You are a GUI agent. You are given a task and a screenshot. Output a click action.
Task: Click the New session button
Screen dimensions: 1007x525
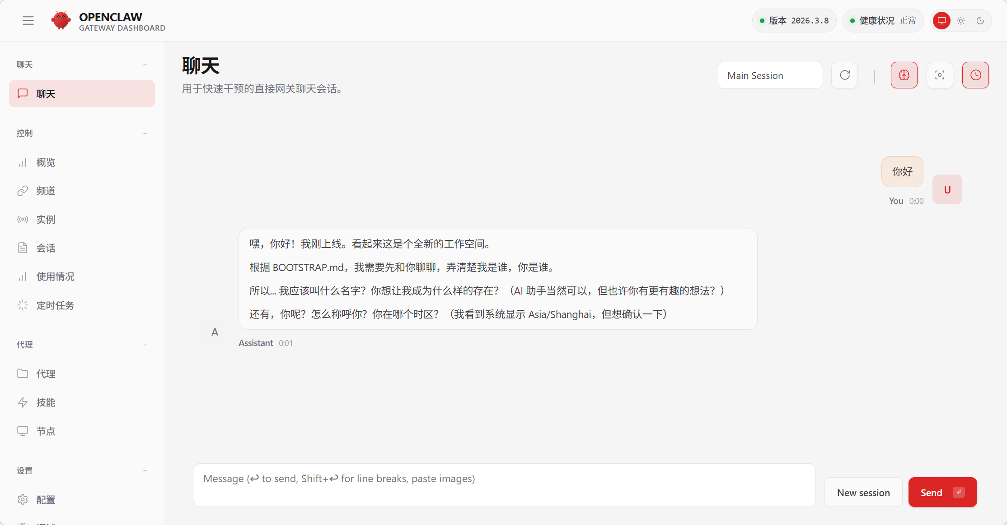pyautogui.click(x=863, y=493)
